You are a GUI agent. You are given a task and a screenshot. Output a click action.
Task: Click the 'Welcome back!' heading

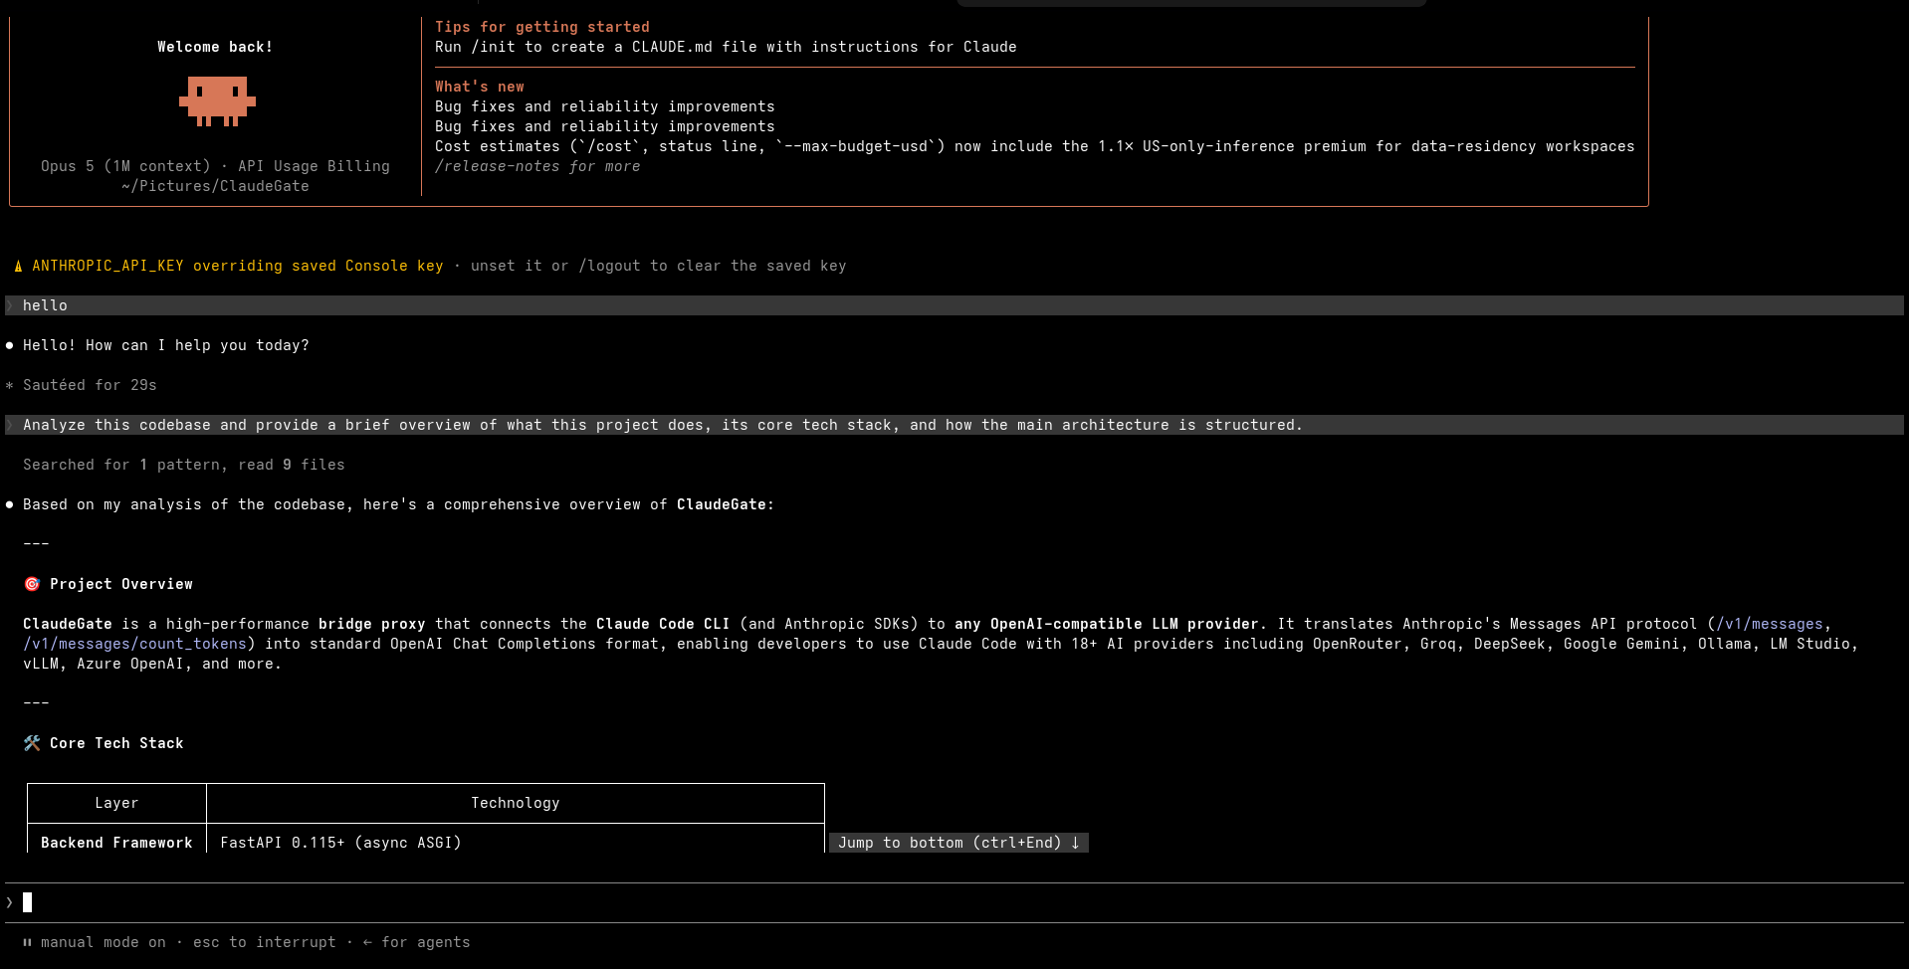click(215, 47)
